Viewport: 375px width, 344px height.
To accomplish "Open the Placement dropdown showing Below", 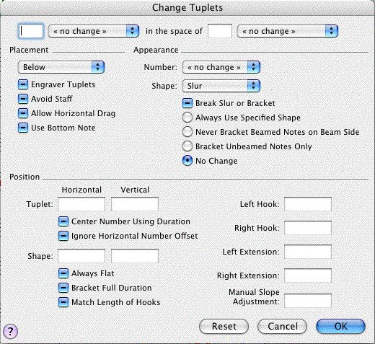I will (61, 67).
